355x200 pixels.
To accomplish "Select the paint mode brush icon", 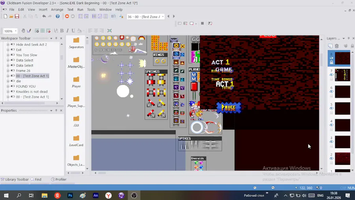I will [29, 30].
